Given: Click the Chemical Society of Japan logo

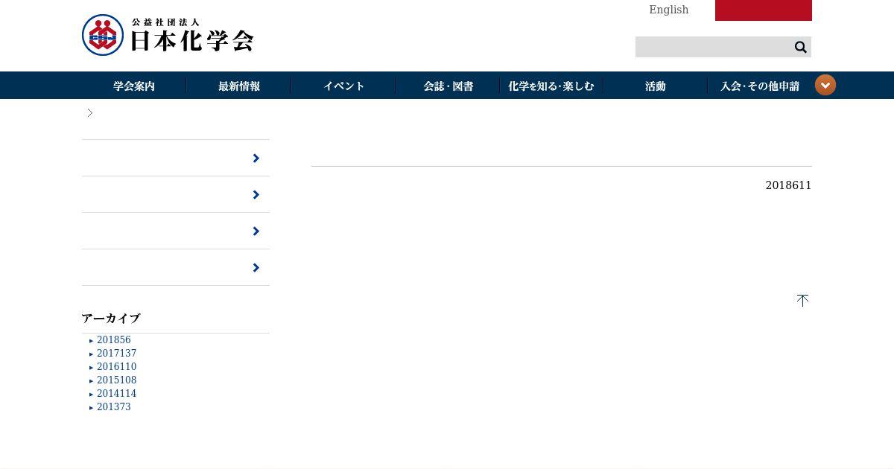Looking at the screenshot, I should point(168,35).
